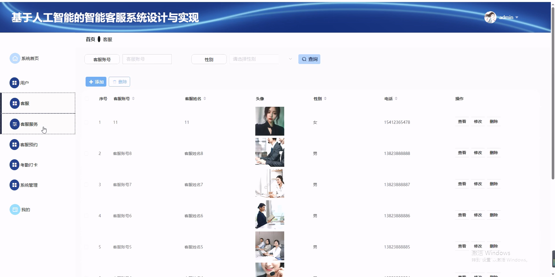
Task: Click 删除 for 客服账号8 row
Action: point(494,153)
